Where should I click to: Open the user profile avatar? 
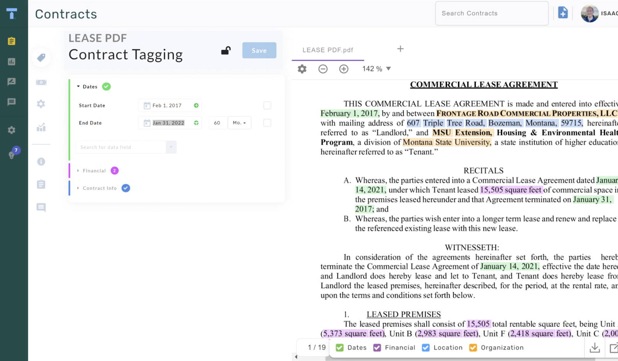pyautogui.click(x=590, y=14)
